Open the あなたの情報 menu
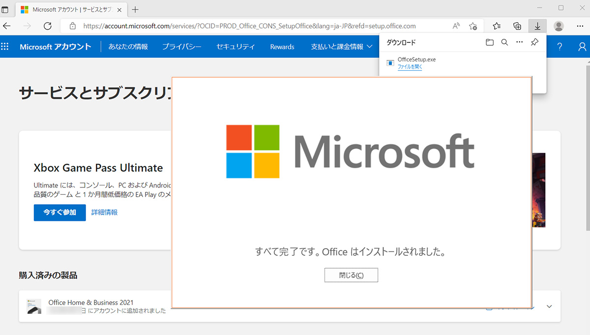The image size is (590, 335). 128,47
